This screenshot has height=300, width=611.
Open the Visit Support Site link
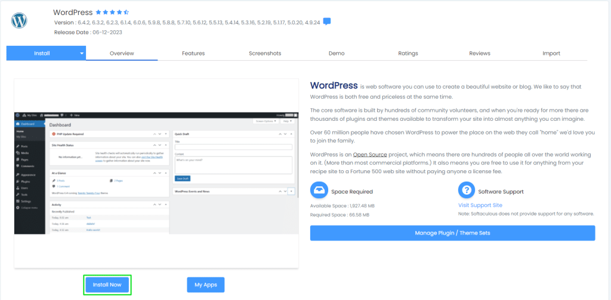480,205
